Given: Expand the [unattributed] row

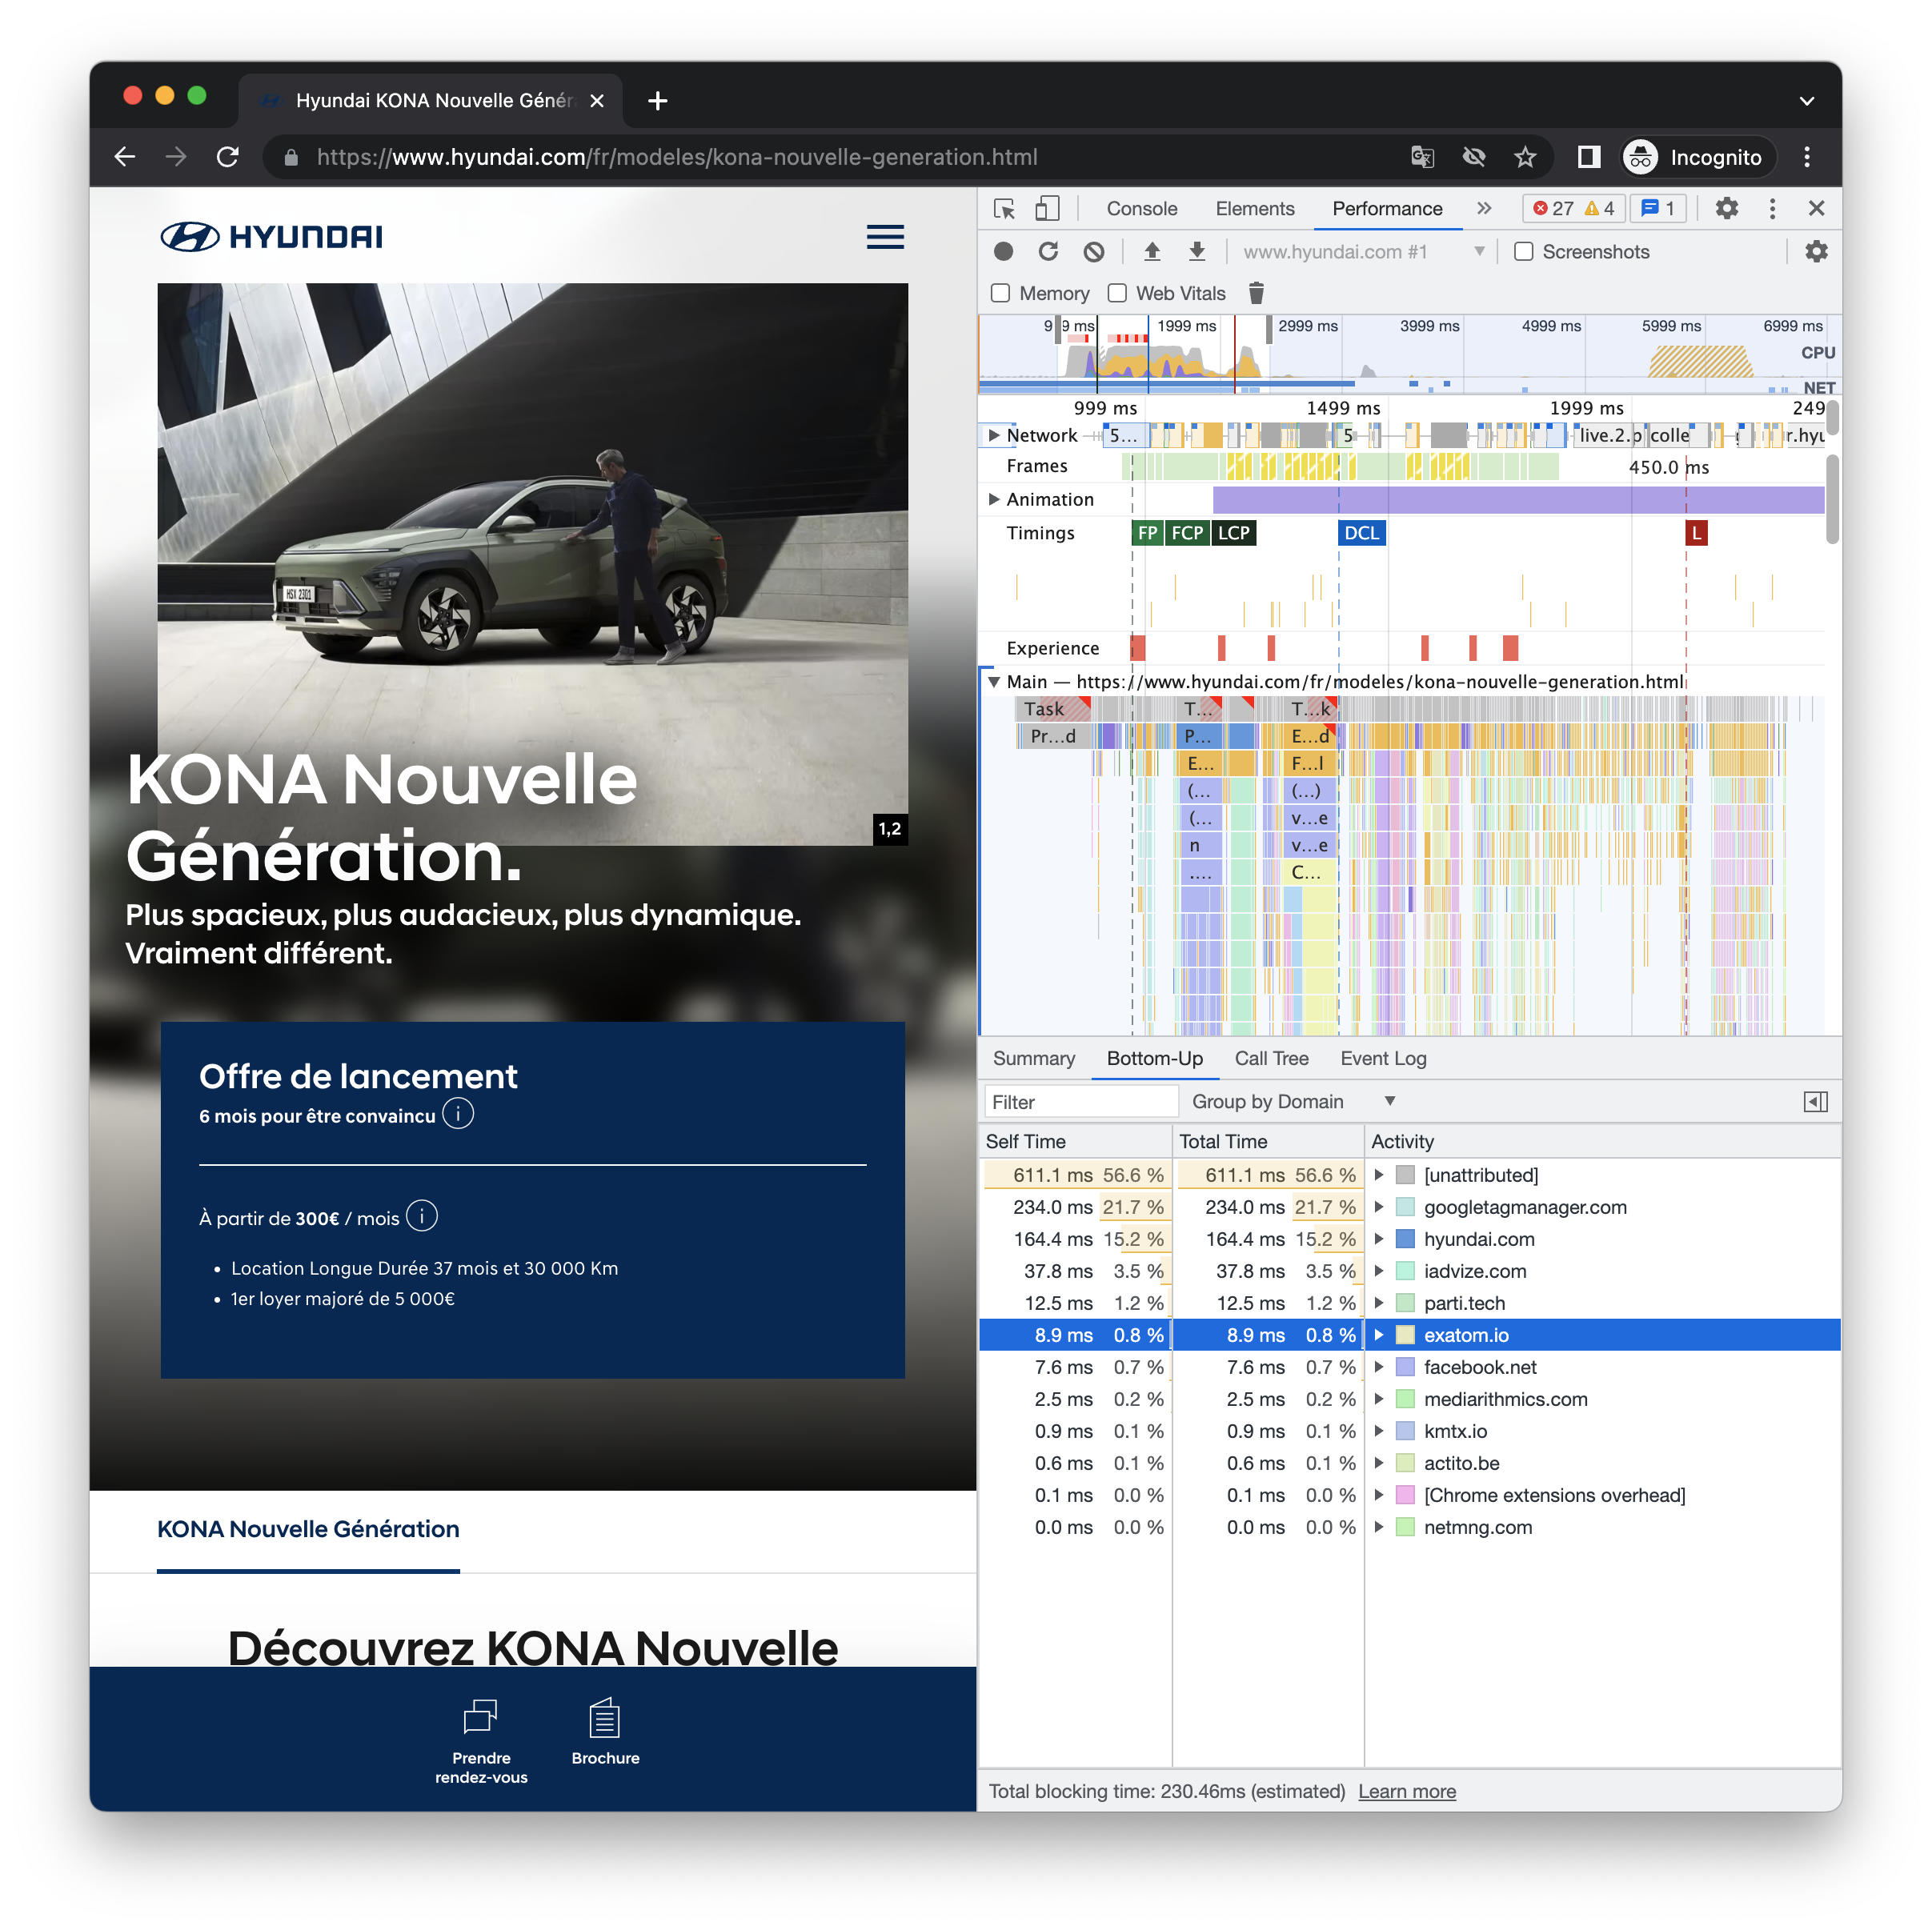Looking at the screenshot, I should 1379,1175.
